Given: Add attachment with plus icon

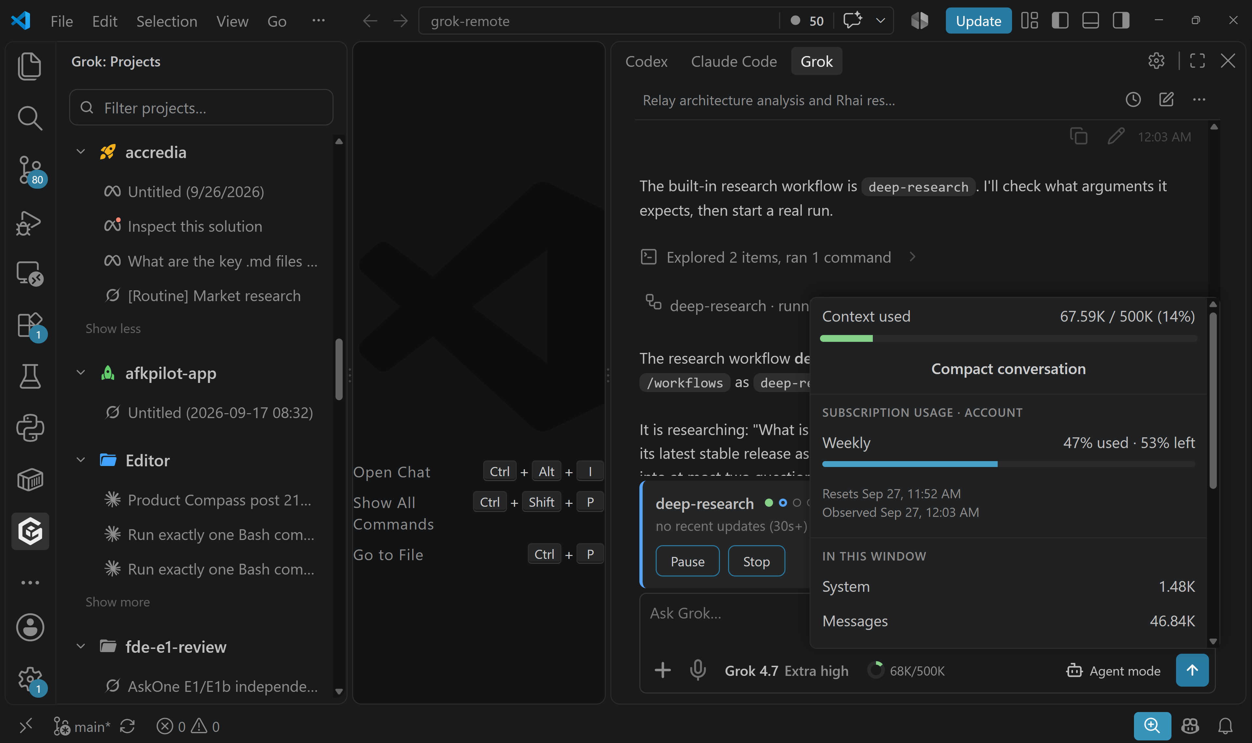Looking at the screenshot, I should (x=662, y=670).
